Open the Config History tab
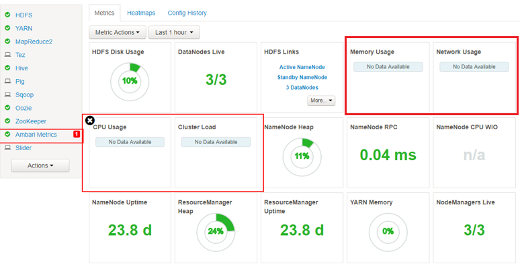This screenshot has height=270, width=522. 187,13
